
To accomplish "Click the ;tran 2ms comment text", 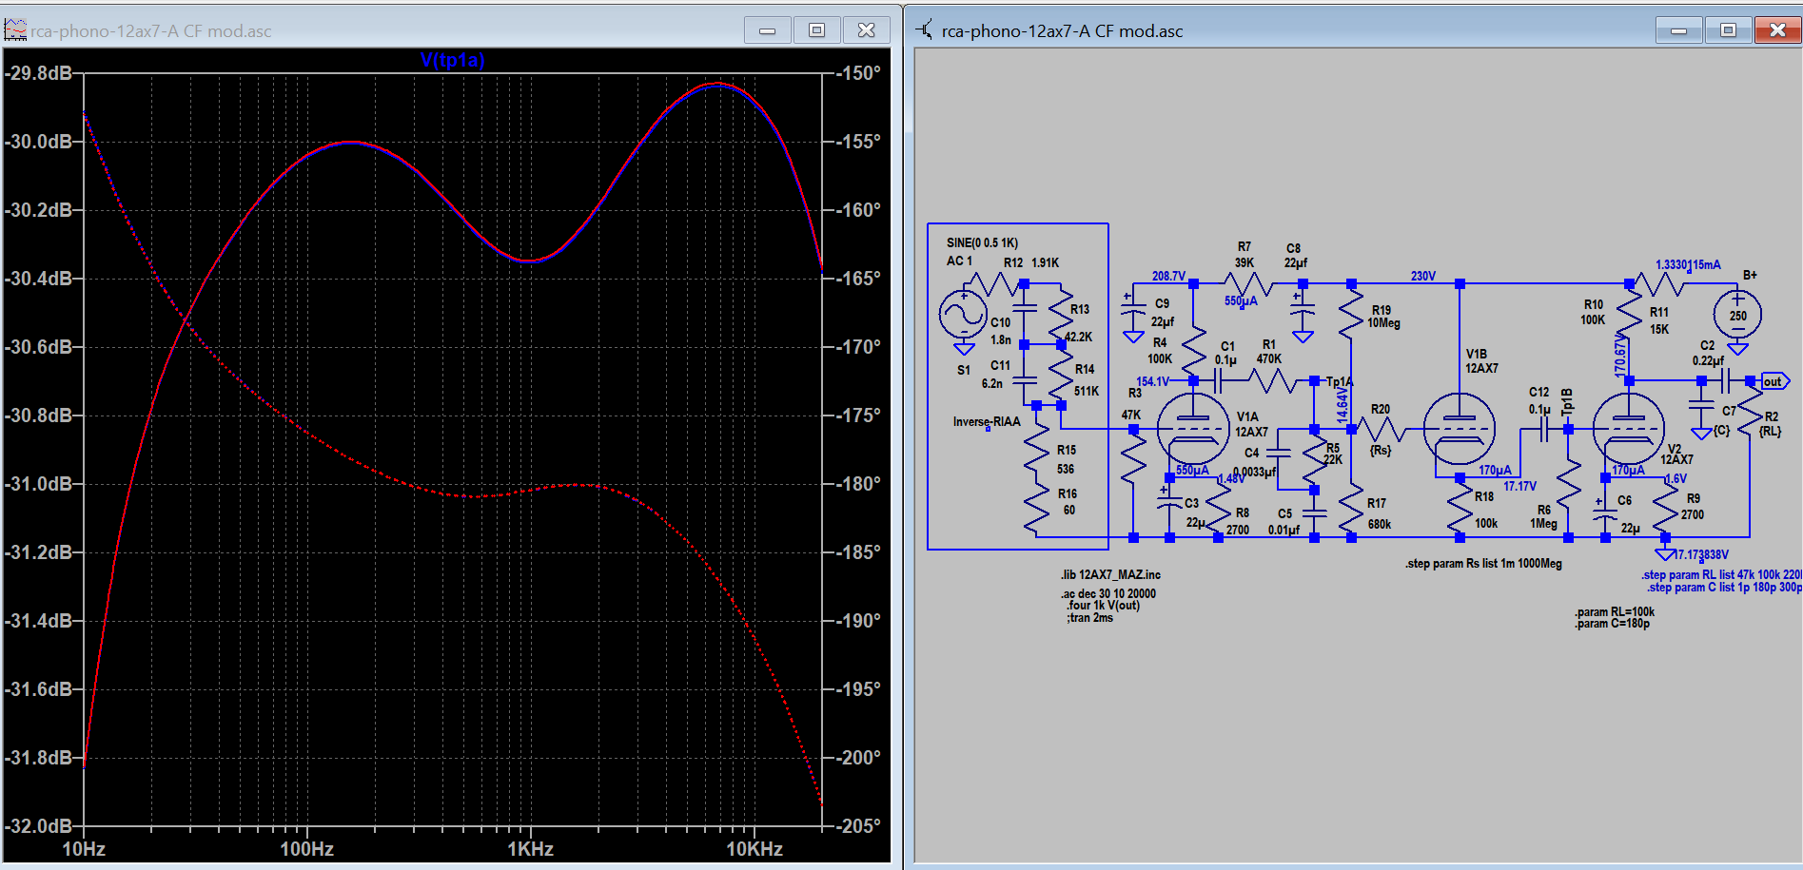I will 1089,617.
